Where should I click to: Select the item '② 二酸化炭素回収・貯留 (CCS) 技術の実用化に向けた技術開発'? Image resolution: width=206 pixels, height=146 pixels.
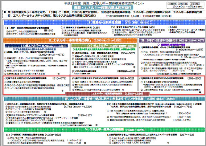(x=171, y=90)
